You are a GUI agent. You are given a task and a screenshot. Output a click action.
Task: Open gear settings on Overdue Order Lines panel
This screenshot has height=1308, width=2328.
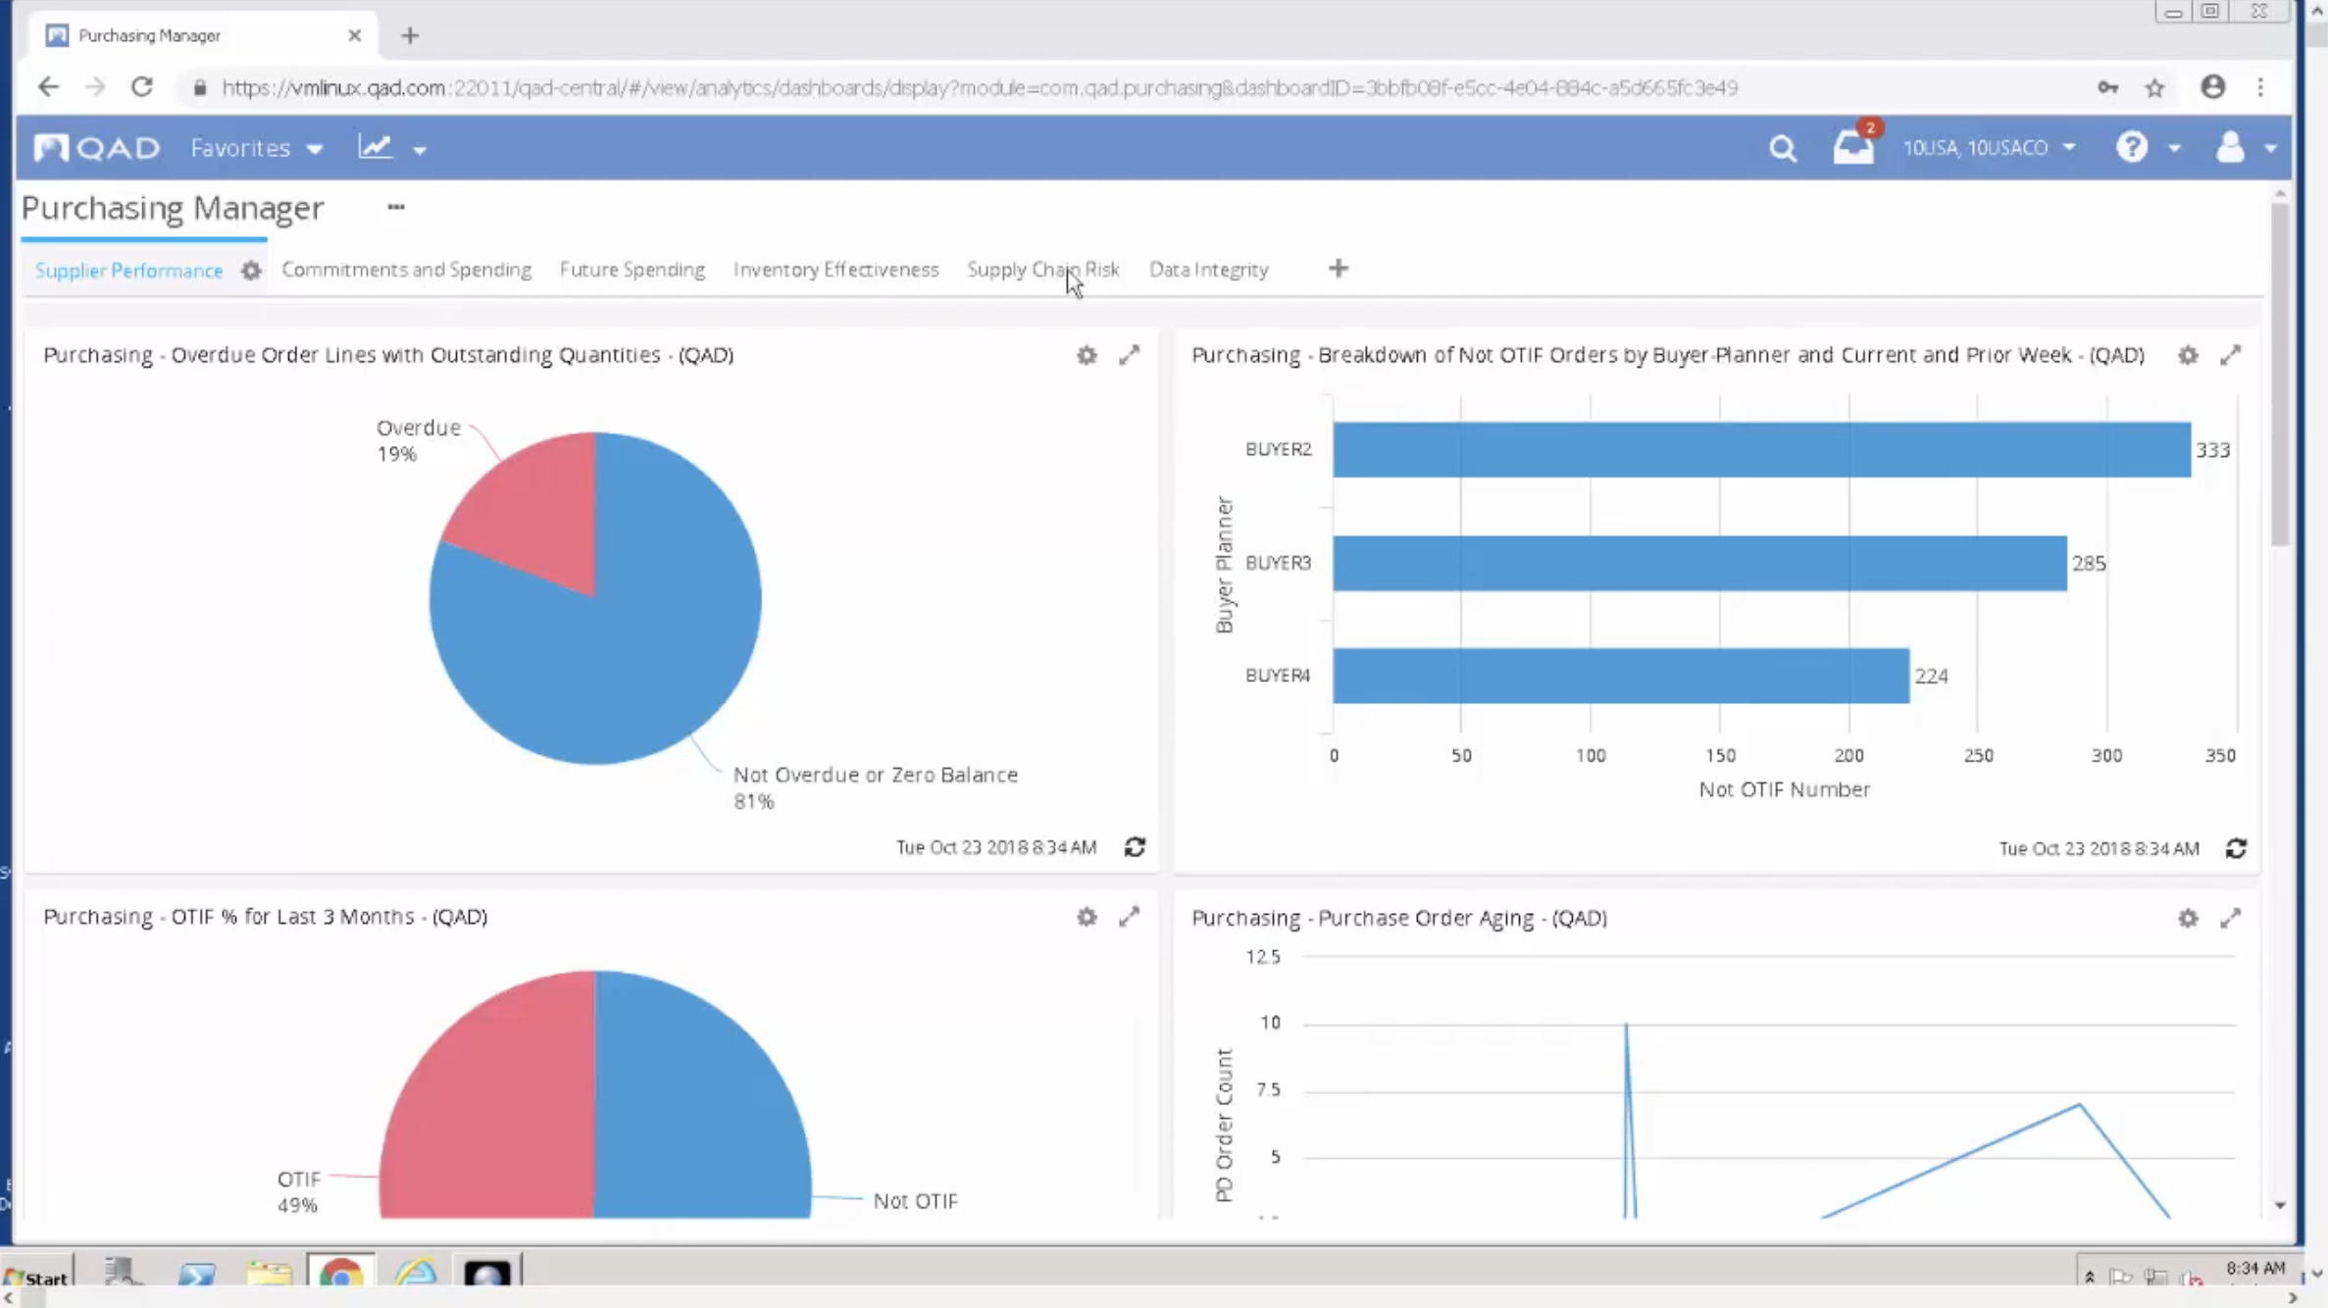[1087, 355]
